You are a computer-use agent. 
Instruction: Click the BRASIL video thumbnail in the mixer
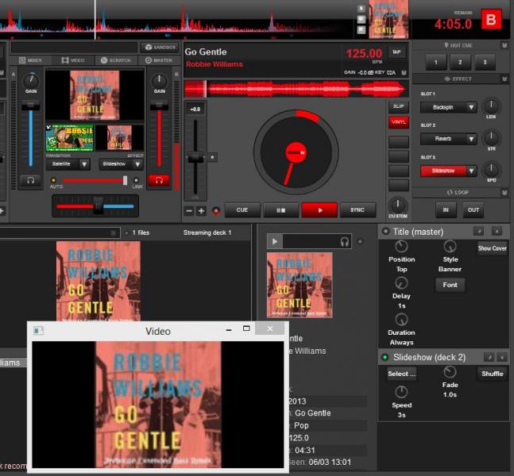(x=70, y=137)
